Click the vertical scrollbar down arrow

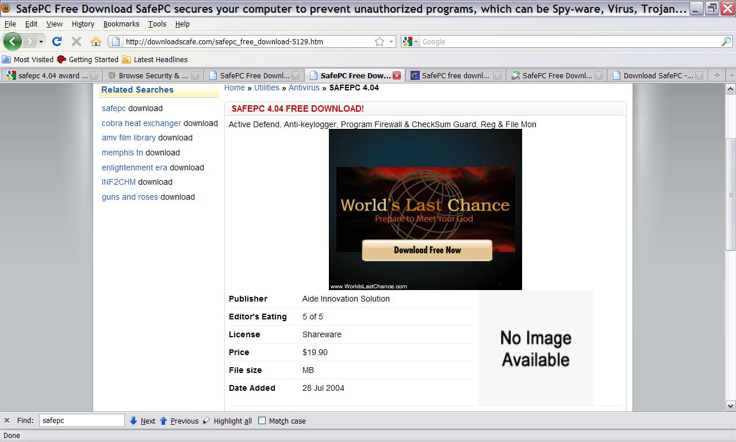(x=731, y=406)
